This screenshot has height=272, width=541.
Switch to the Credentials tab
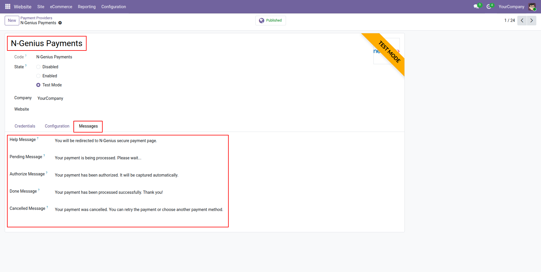(x=25, y=126)
